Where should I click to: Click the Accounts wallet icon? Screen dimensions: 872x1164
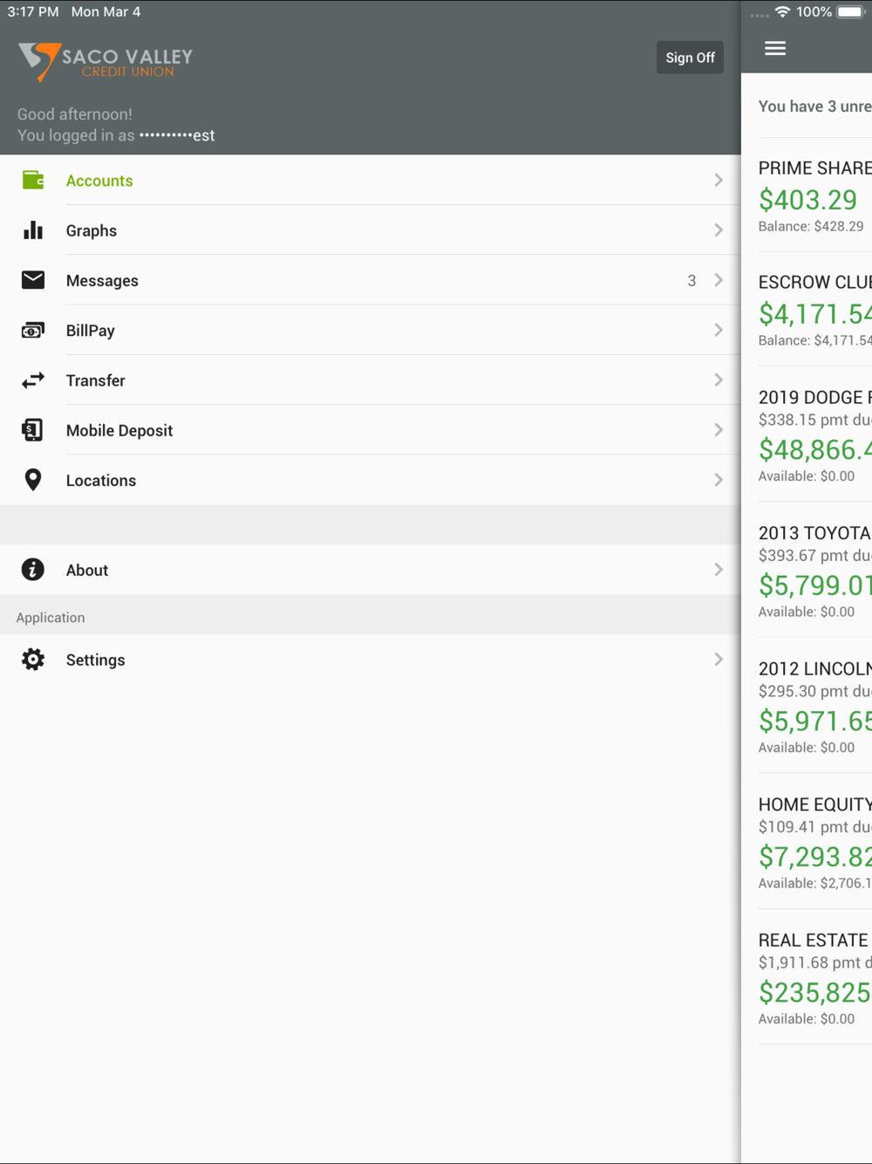tap(33, 181)
